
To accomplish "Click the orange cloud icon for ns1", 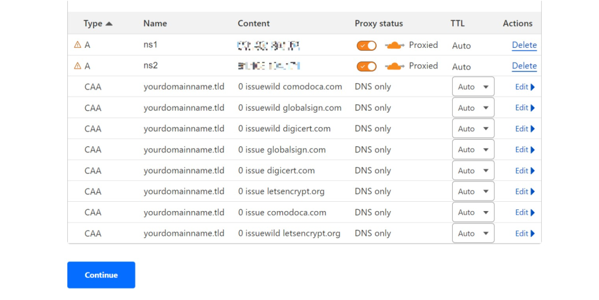I will [x=395, y=45].
